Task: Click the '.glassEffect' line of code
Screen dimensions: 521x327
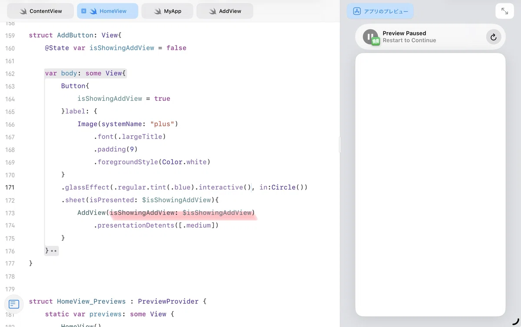Action: 185,187
